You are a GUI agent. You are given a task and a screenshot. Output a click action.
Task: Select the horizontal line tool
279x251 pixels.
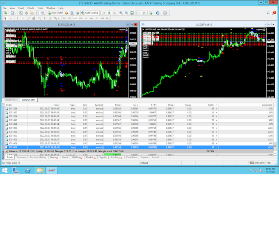(x=23, y=18)
